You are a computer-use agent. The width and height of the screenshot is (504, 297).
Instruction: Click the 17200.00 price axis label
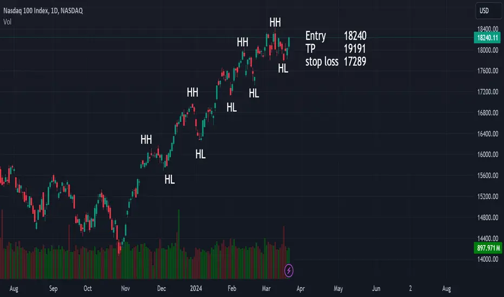tap(488, 92)
